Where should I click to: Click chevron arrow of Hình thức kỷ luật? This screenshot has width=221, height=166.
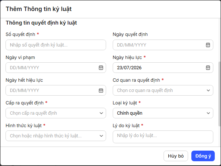pyautogui.click(x=101, y=136)
